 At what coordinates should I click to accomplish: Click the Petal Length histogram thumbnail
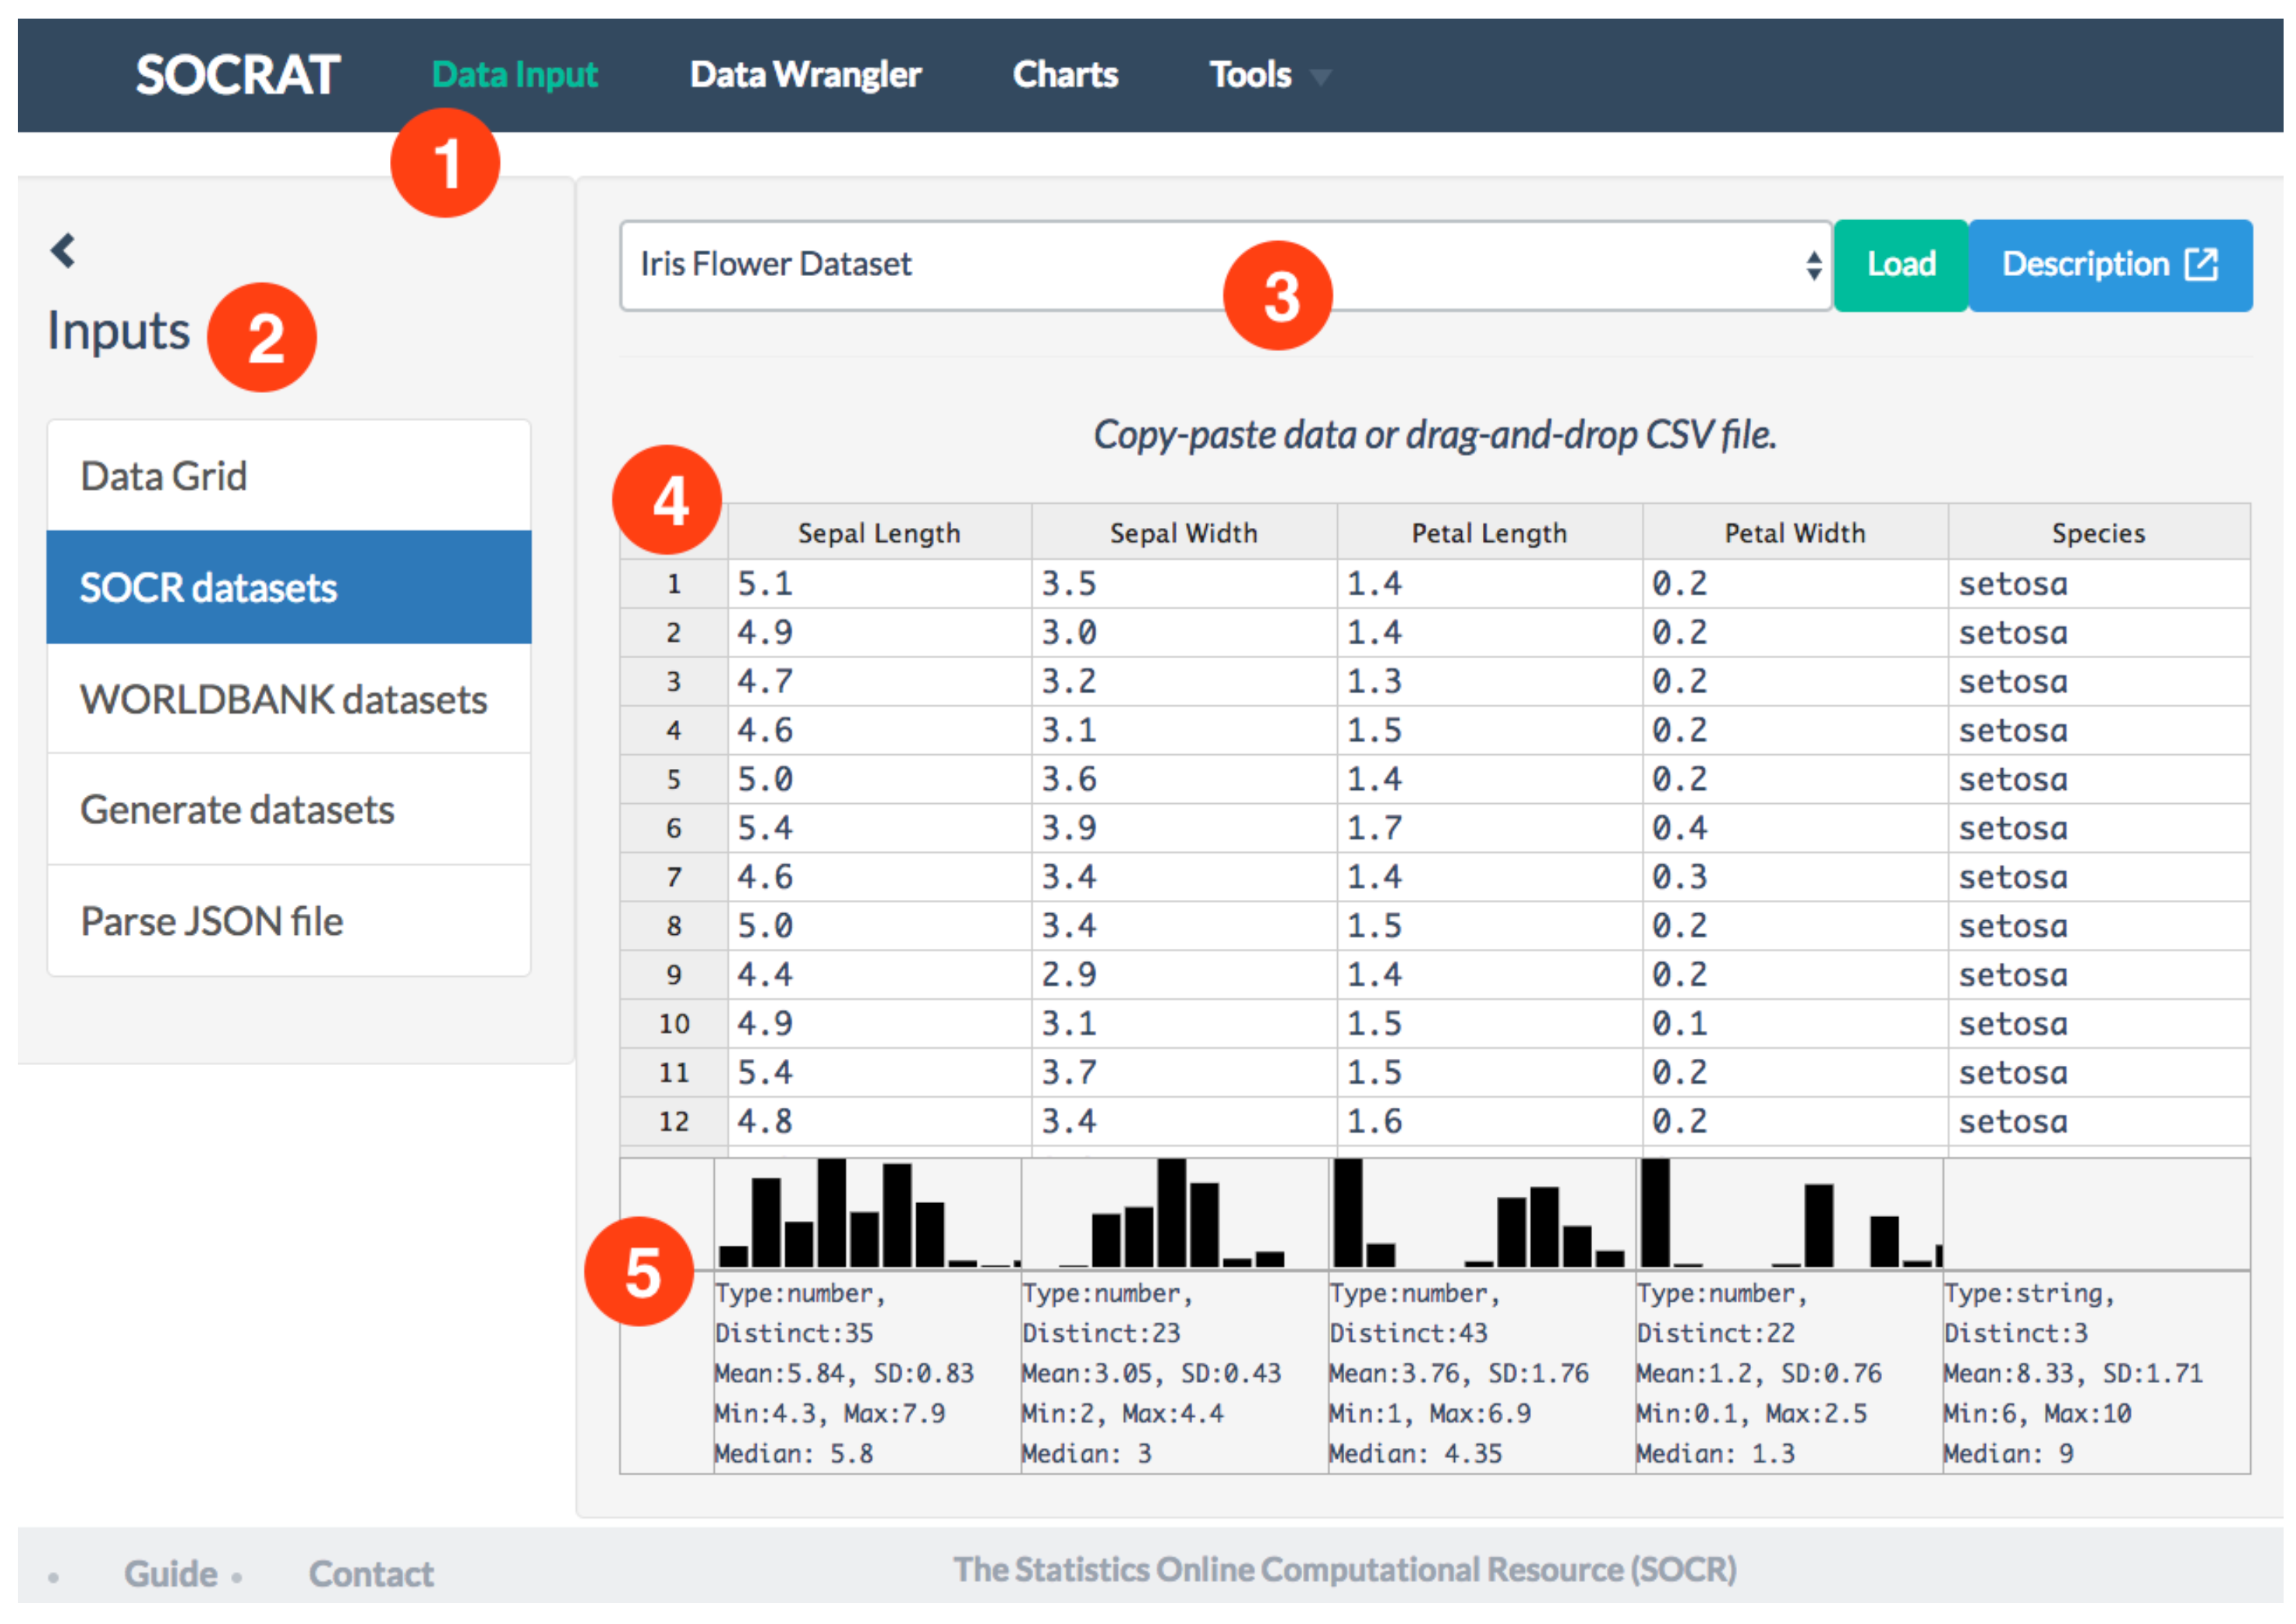pyautogui.click(x=1481, y=1214)
